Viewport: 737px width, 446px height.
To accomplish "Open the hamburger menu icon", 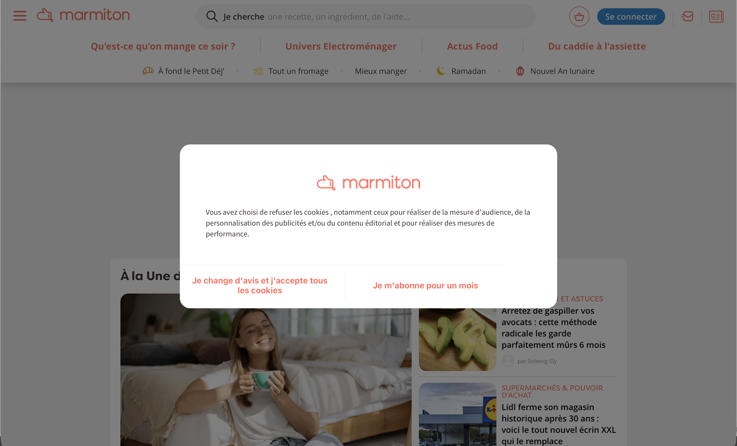I will tap(20, 16).
